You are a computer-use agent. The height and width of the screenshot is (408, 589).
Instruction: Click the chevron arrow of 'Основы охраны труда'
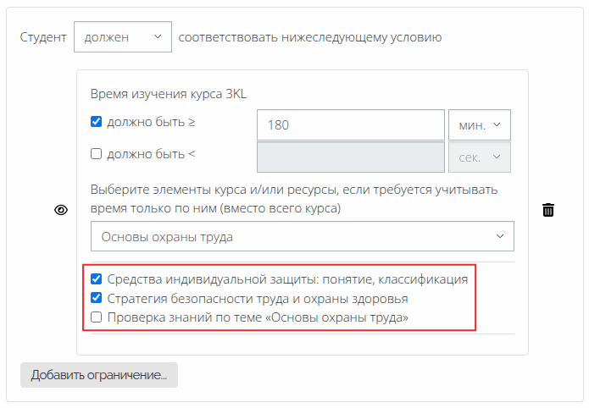coord(500,237)
